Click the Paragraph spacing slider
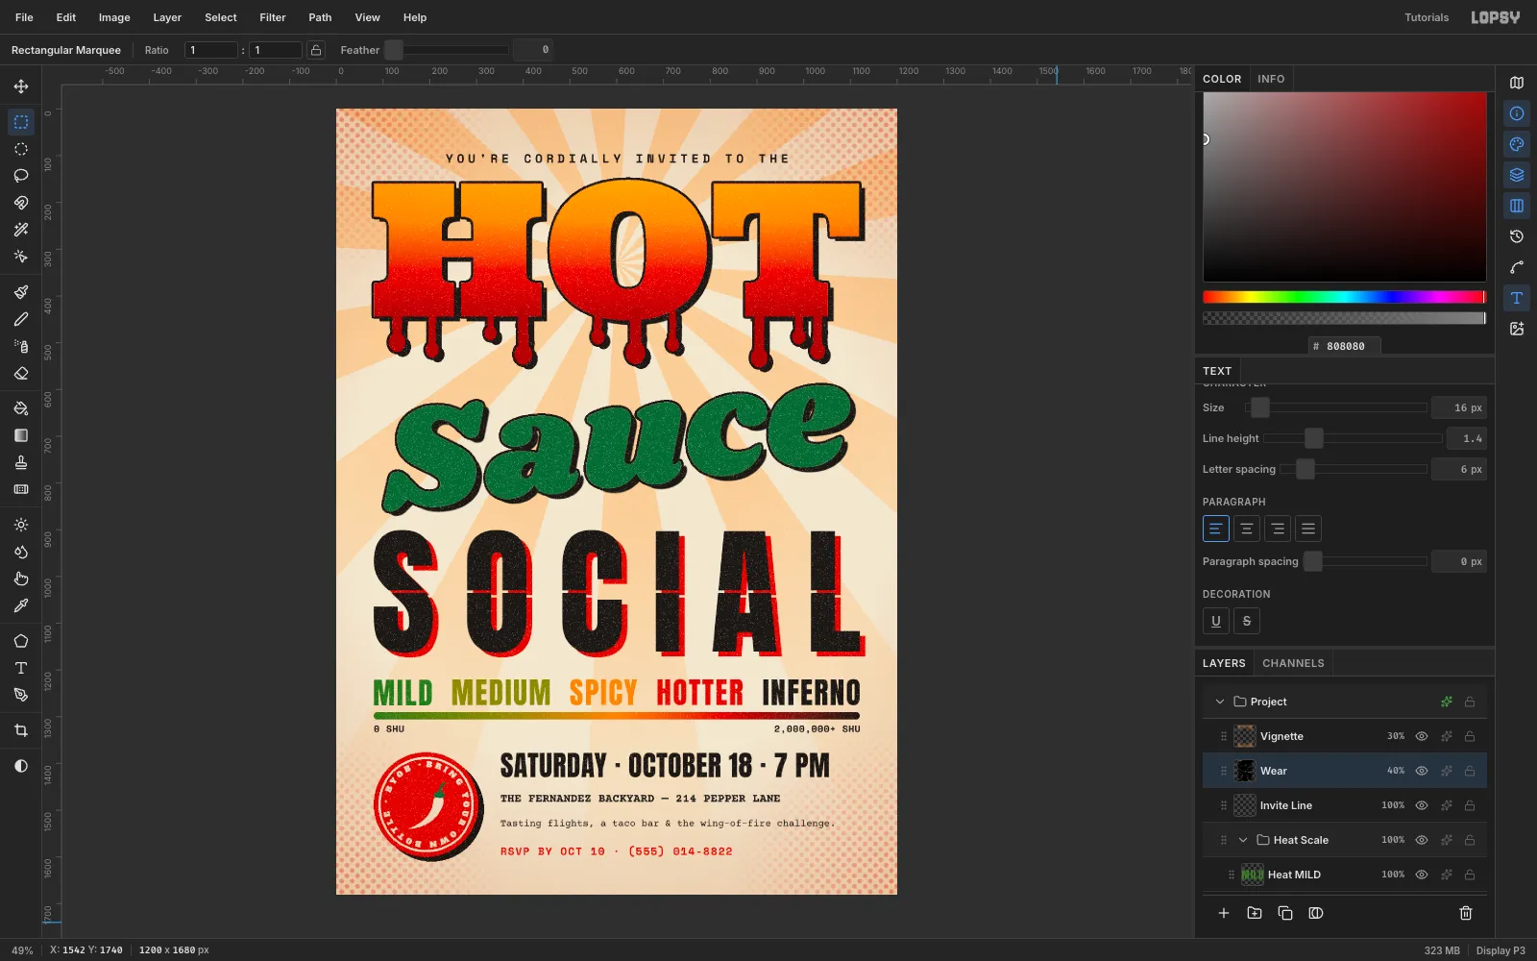Viewport: 1537px width, 961px height. coord(1365,561)
